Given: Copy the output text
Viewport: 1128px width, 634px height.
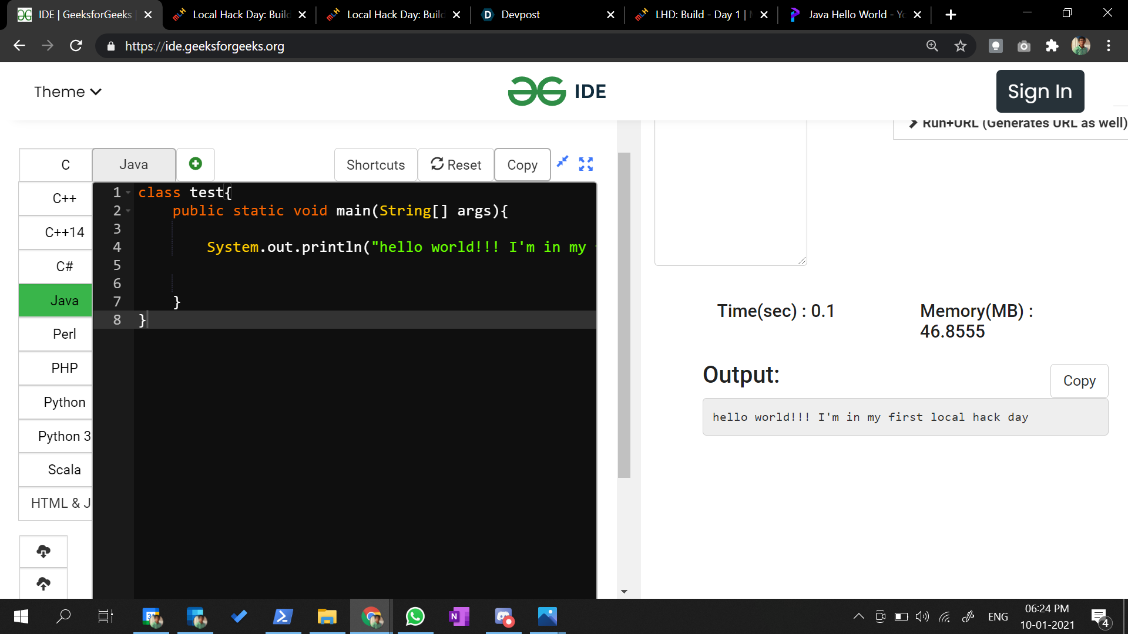Looking at the screenshot, I should click(1079, 381).
